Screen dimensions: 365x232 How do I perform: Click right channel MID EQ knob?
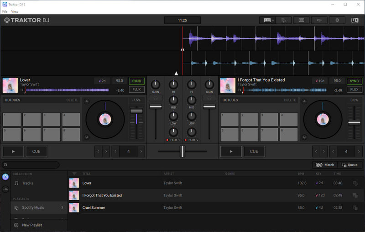[x=192, y=100]
